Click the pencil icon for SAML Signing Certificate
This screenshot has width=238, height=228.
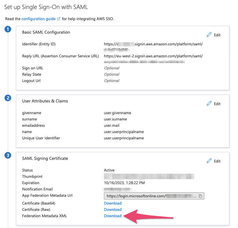(209, 161)
